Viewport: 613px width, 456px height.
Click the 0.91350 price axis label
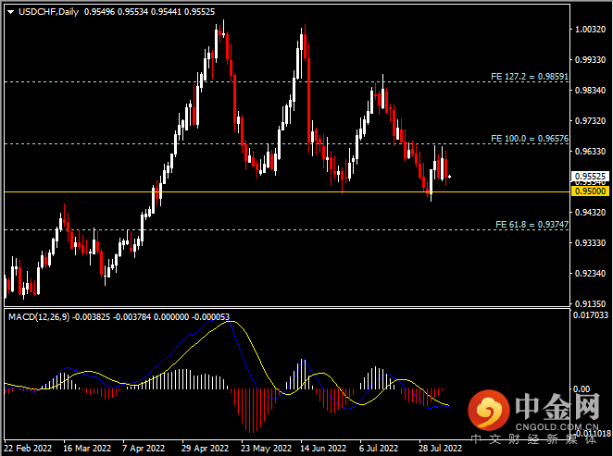(x=590, y=303)
